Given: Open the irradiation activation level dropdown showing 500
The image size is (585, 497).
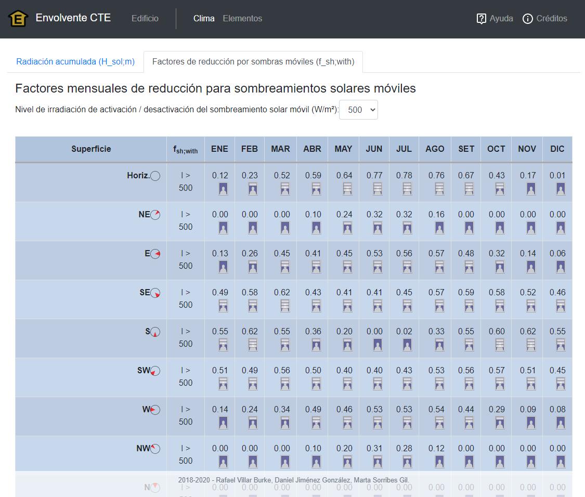Looking at the screenshot, I should 358,110.
